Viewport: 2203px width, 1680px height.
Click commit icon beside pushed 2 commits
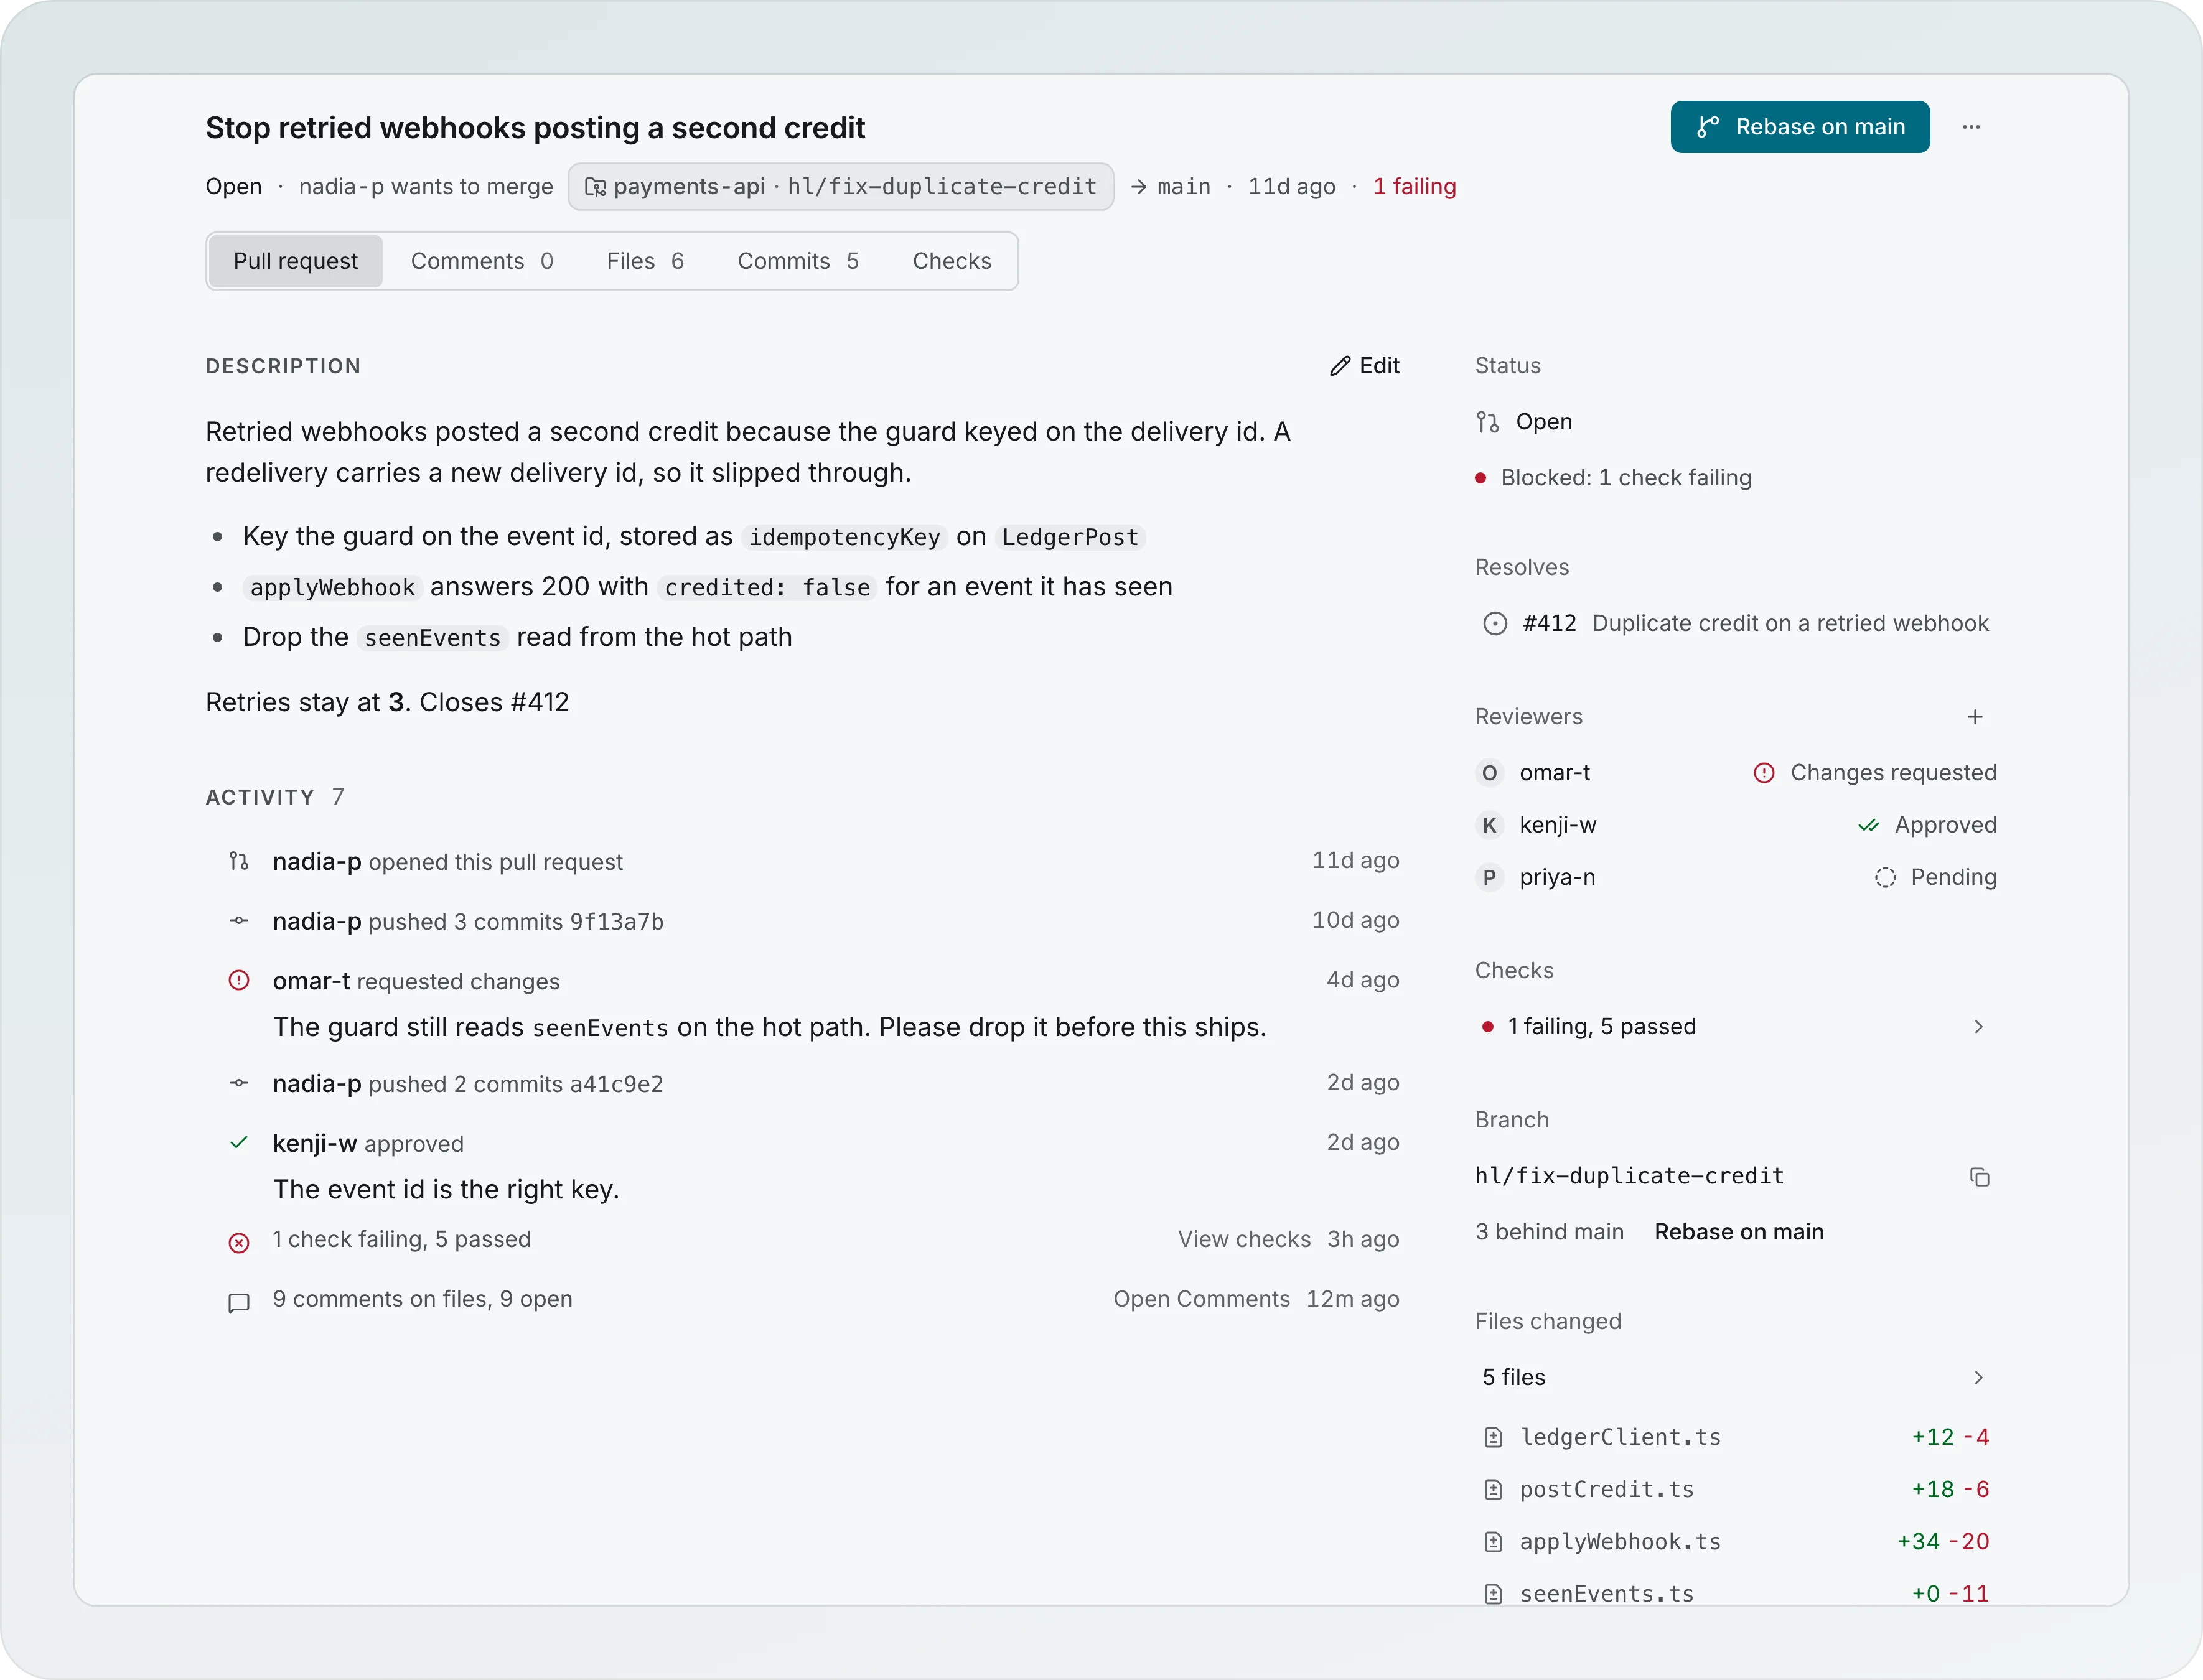tap(238, 1083)
